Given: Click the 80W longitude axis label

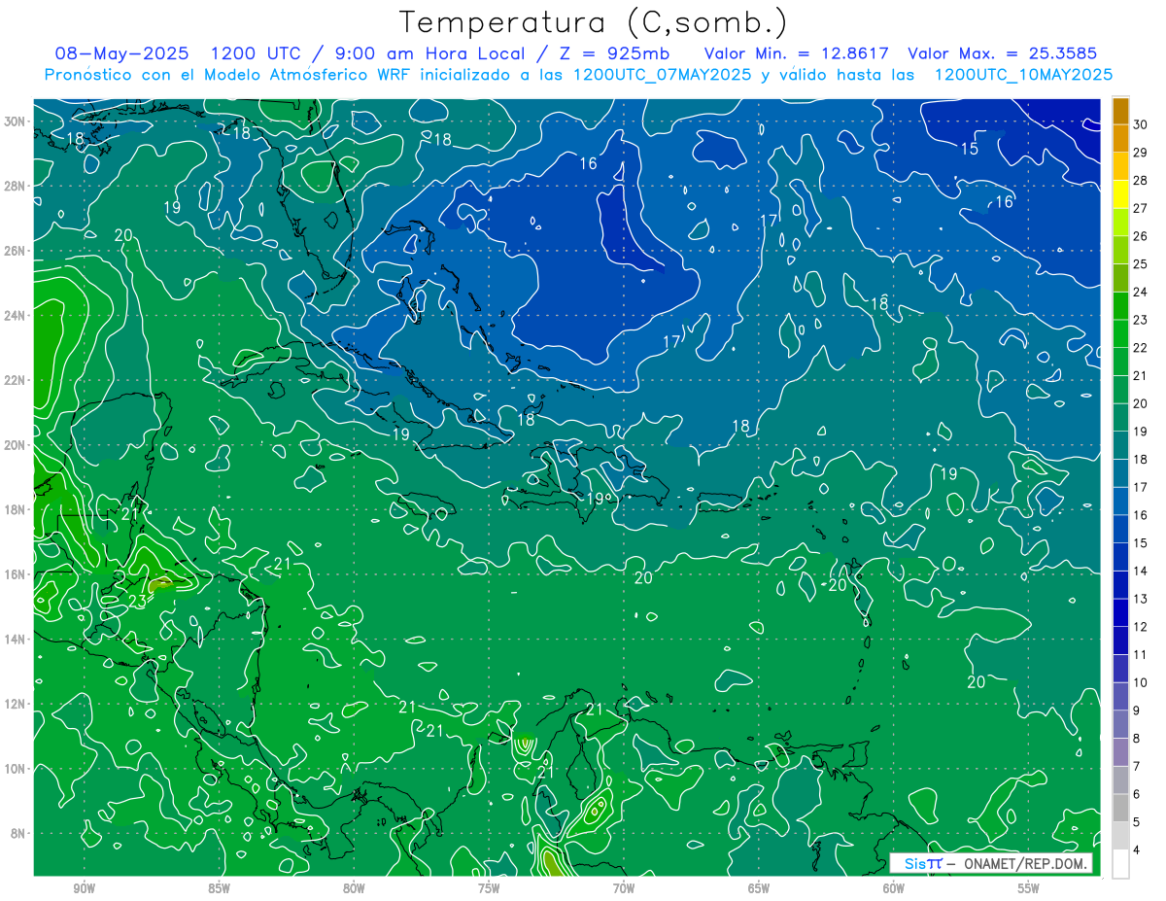Looking at the screenshot, I should tap(354, 889).
